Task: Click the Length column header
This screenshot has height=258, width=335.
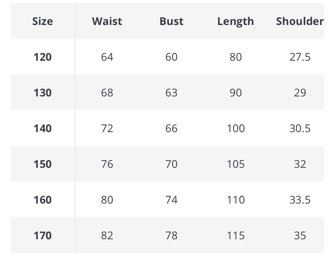Action: [236, 21]
